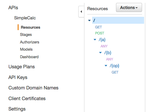Select the ANY method under /{a}
The width and height of the screenshot is (147, 112).
tap(104, 46)
